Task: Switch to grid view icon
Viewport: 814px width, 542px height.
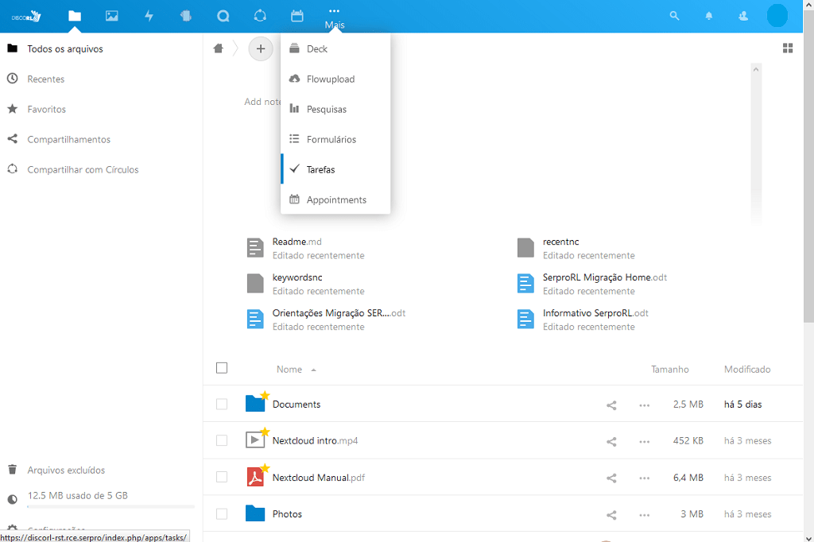Action: pos(788,48)
